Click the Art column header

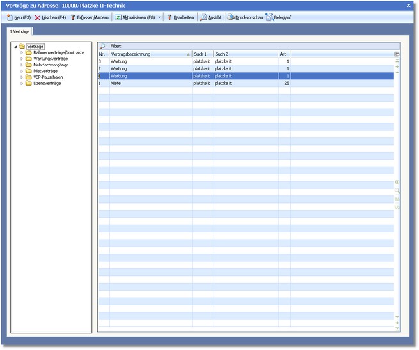283,54
